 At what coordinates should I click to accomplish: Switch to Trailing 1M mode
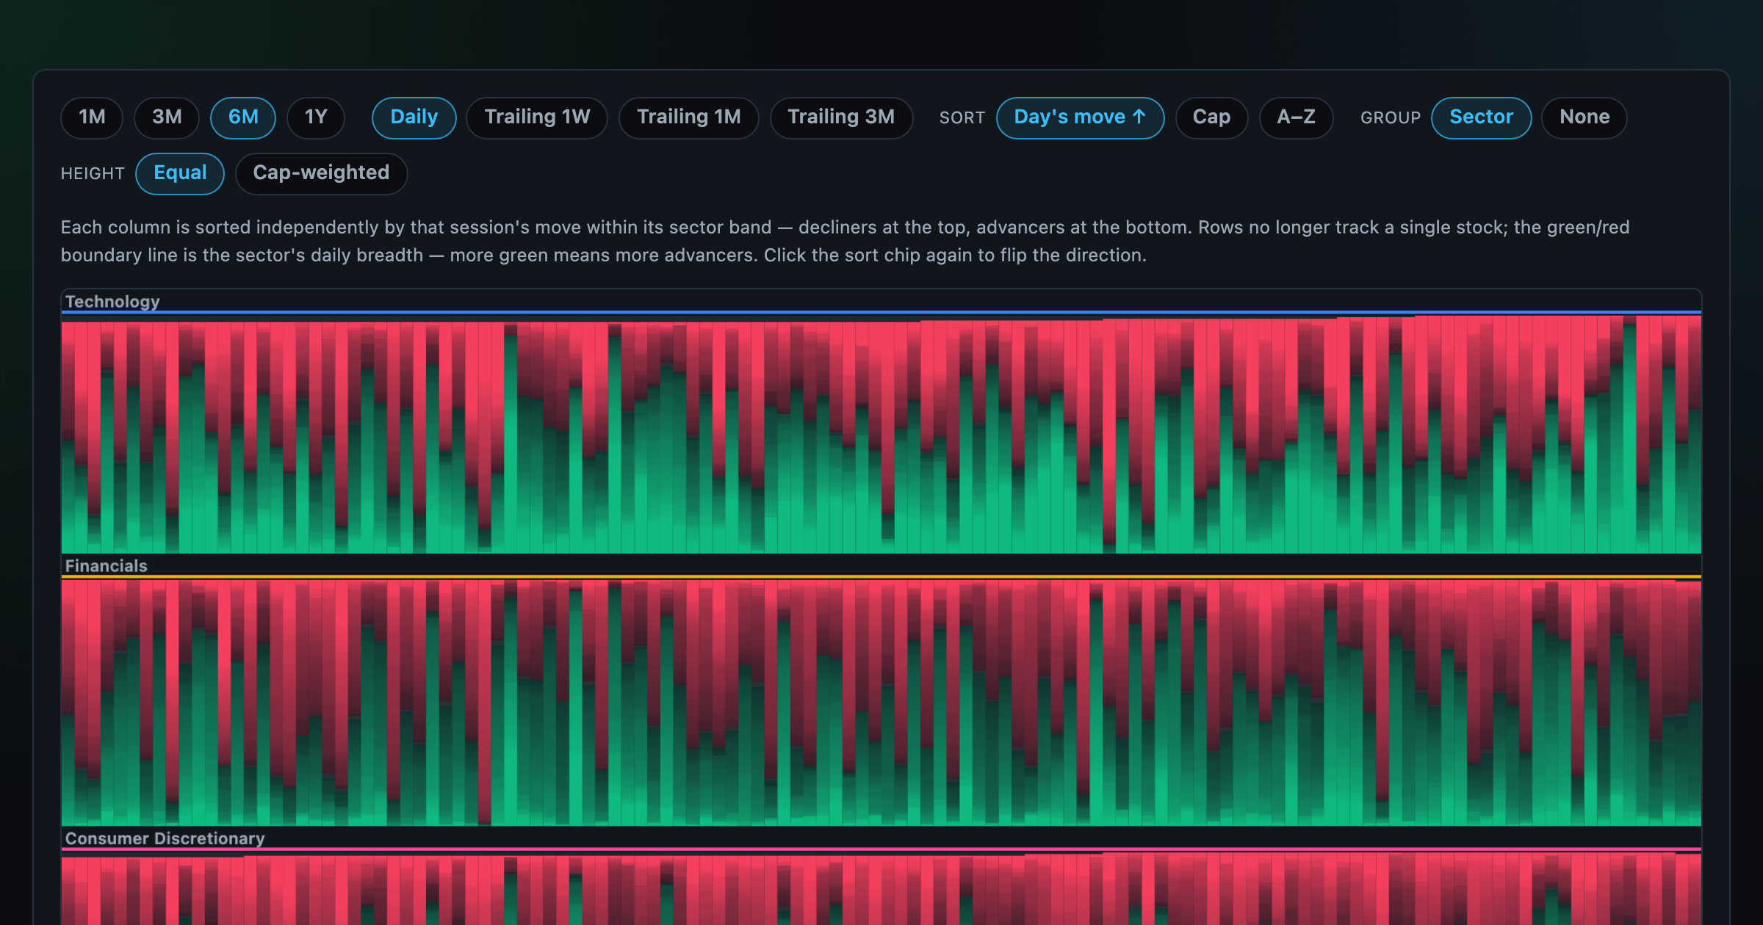coord(689,117)
